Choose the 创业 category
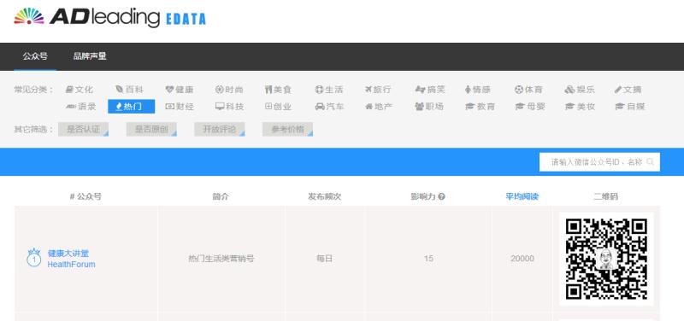 tap(279, 106)
